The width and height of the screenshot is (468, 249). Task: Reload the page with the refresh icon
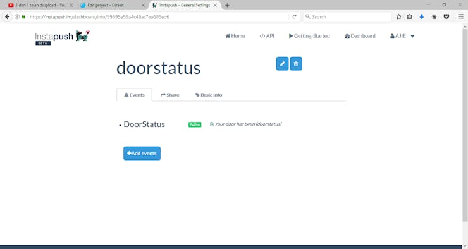(x=294, y=16)
